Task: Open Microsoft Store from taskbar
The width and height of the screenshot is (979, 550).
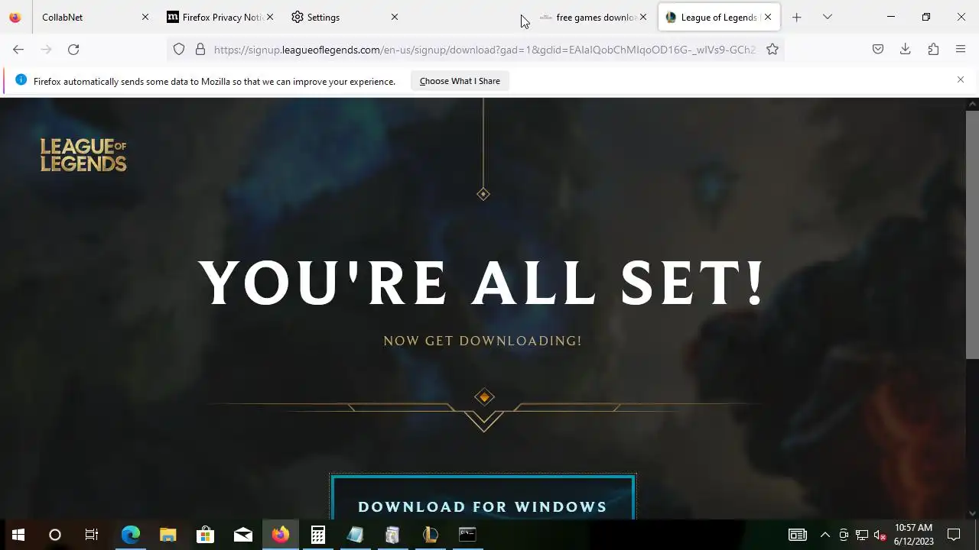Action: coord(205,535)
